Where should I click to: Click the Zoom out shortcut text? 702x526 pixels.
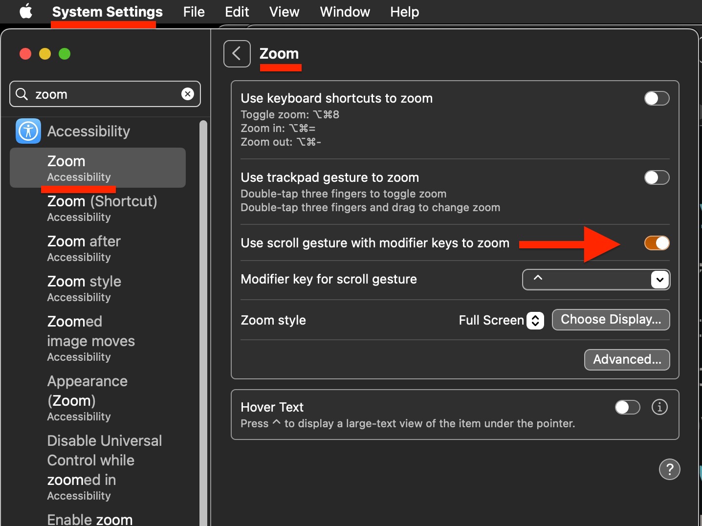[281, 142]
